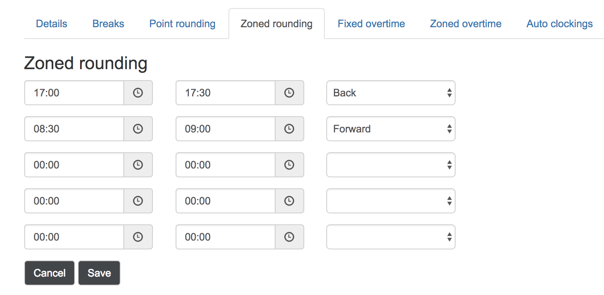Open the empty direction dropdown in third row
Image resolution: width=604 pixels, height=295 pixels.
391,165
